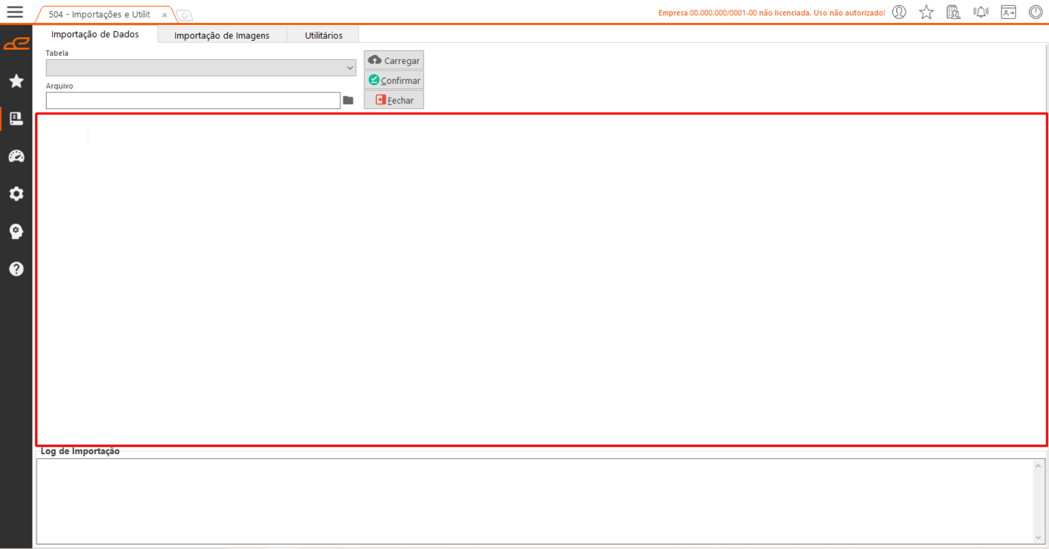Click the Arquivo file path field
The height and width of the screenshot is (549, 1049).
coord(193,101)
